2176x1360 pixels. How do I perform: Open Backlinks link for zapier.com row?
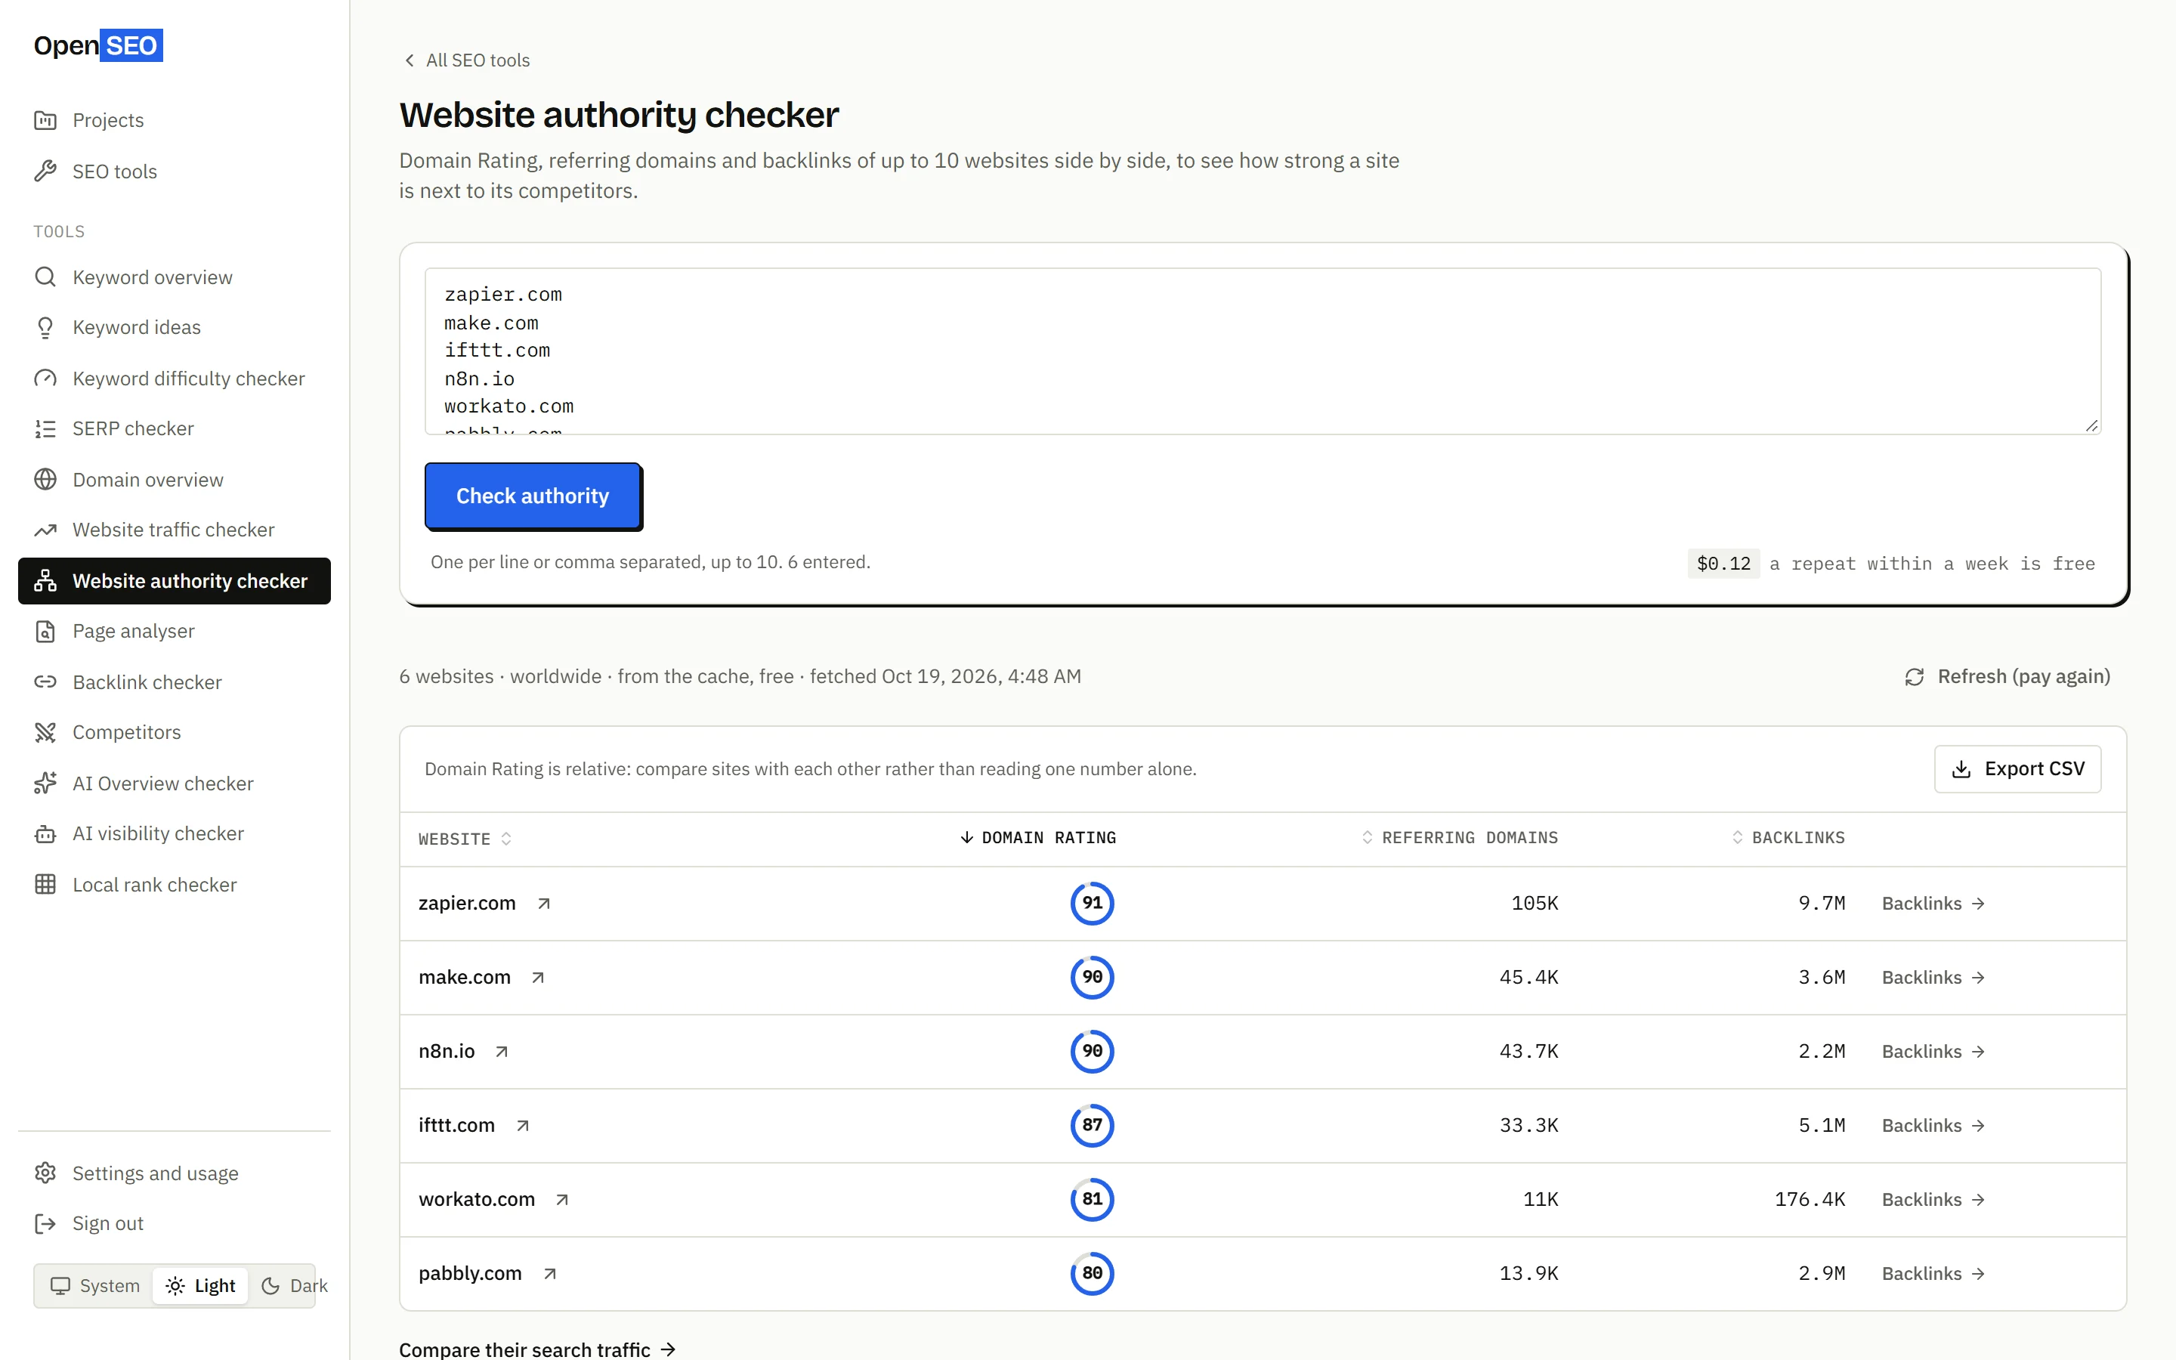point(1933,903)
